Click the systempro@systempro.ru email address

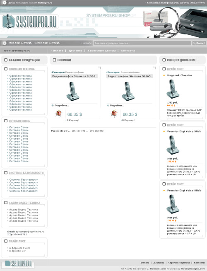(30, 232)
